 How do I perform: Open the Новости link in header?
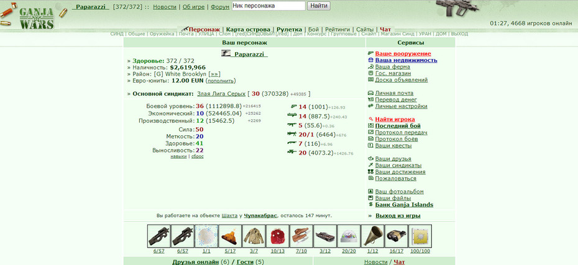tap(165, 7)
